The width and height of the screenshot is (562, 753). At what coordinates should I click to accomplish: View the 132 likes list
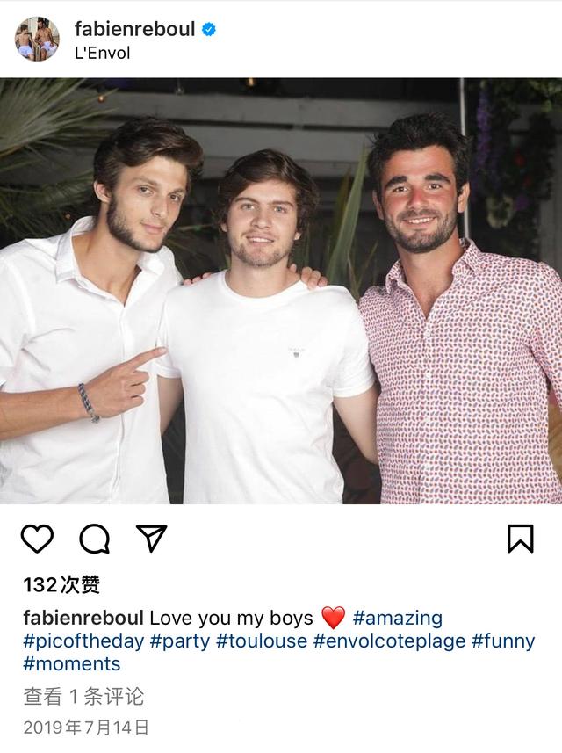62,585
